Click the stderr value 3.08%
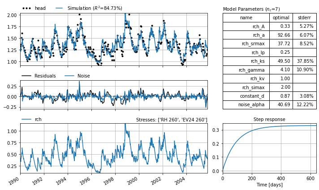Screen dimensions: 319x190 (x=306, y=96)
